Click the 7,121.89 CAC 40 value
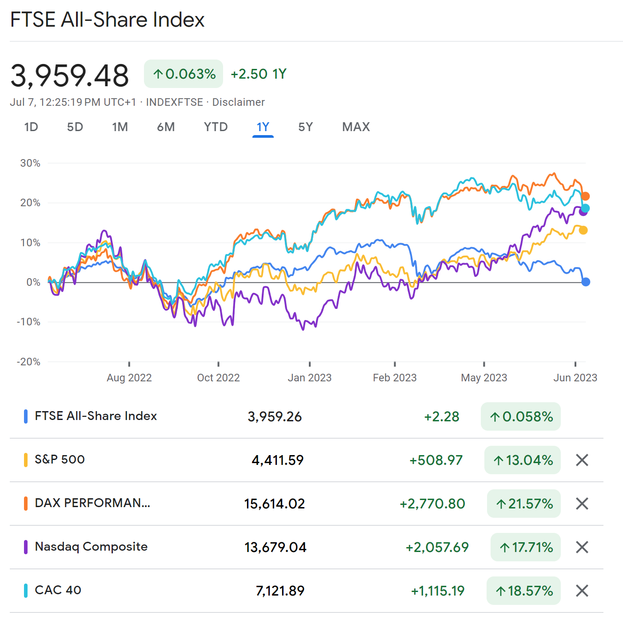Image resolution: width=623 pixels, height=620 pixels. tap(280, 591)
